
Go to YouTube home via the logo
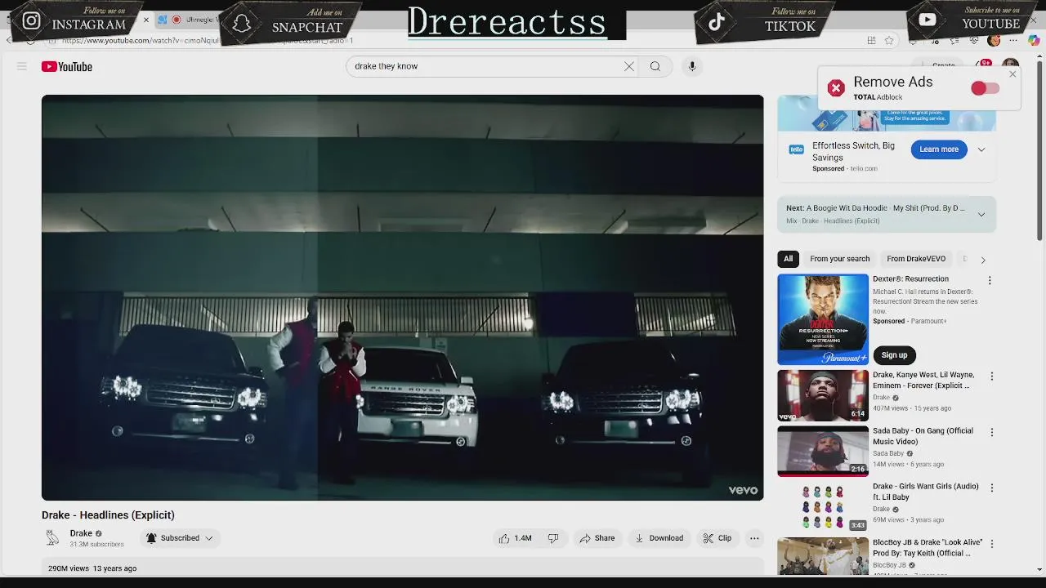67,67
